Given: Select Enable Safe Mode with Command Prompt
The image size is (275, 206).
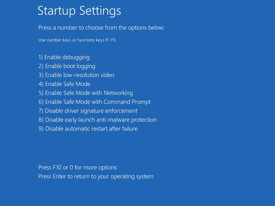Looking at the screenshot, I should (x=94, y=102).
